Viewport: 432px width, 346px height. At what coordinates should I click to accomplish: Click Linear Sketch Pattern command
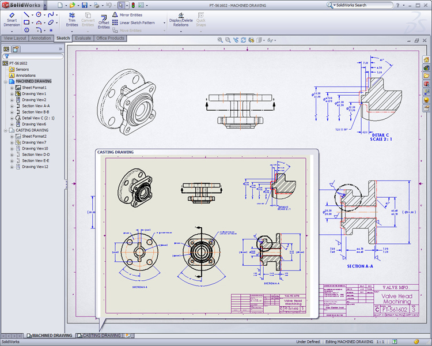pyautogui.click(x=134, y=22)
